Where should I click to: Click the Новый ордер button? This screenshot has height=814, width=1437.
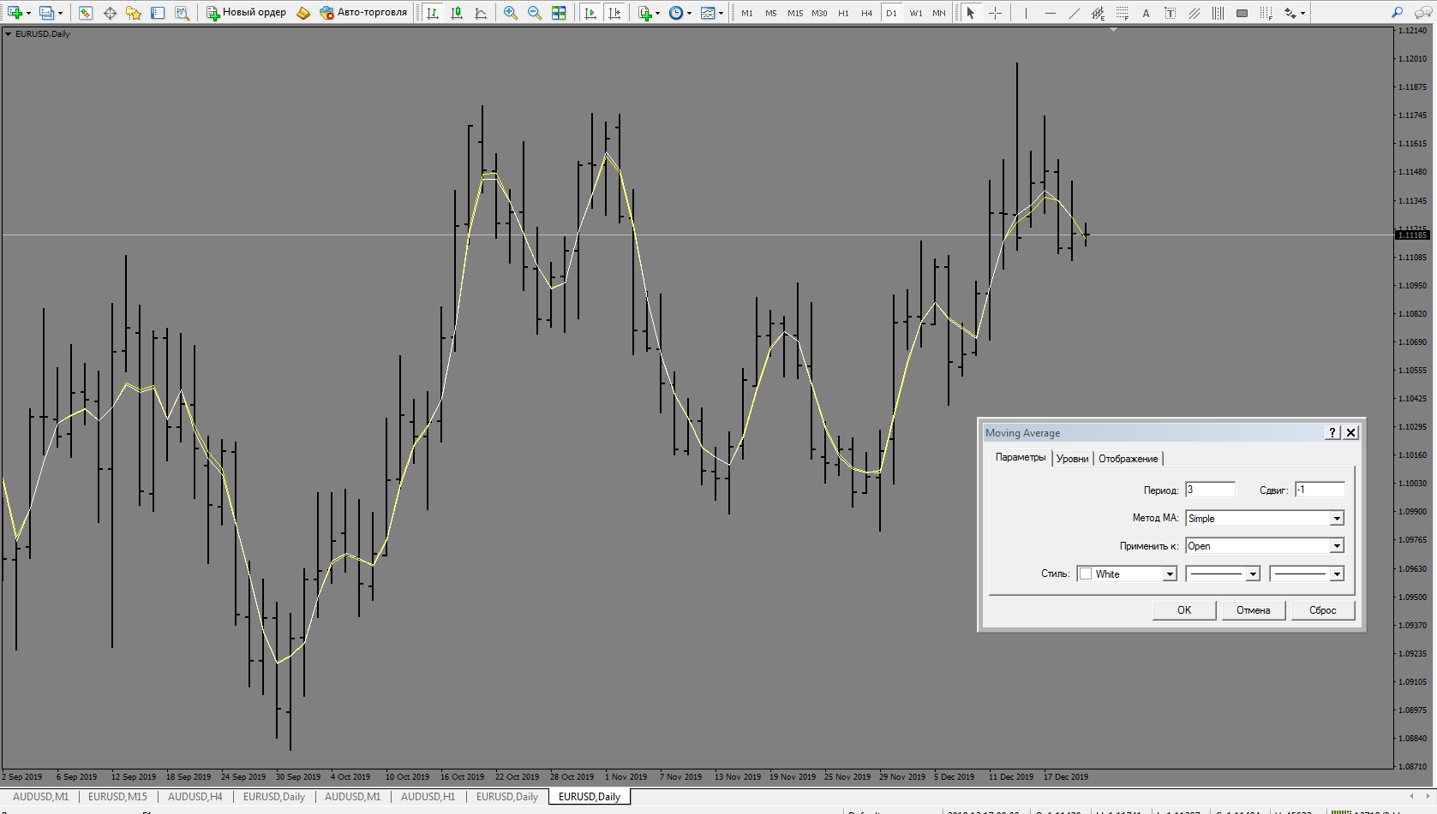[246, 13]
